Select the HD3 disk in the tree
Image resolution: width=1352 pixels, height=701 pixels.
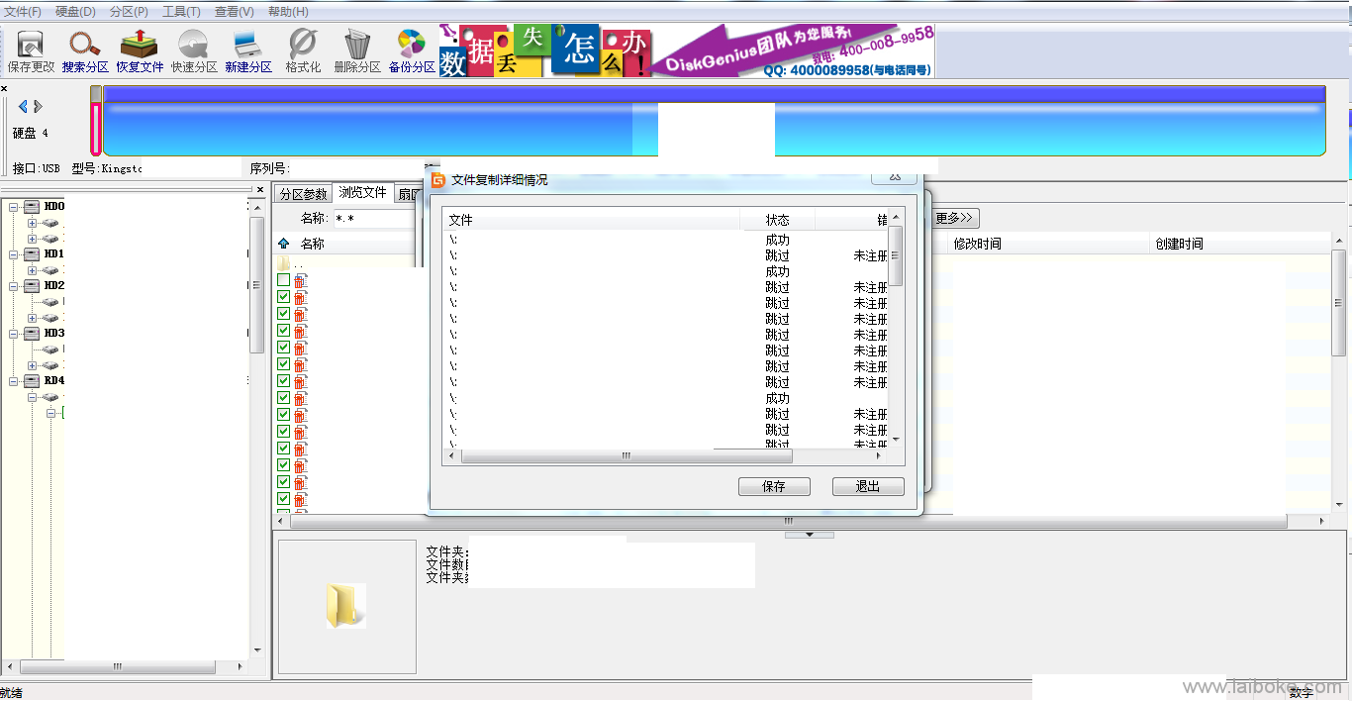point(53,334)
